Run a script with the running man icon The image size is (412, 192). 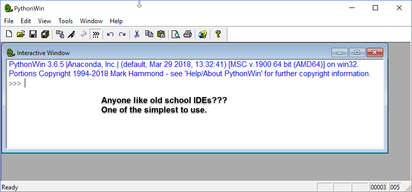pos(71,34)
